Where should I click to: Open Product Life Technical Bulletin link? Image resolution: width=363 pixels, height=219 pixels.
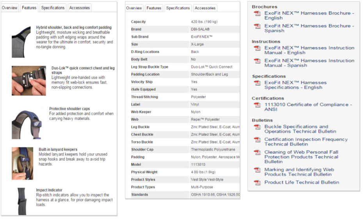point(302,182)
